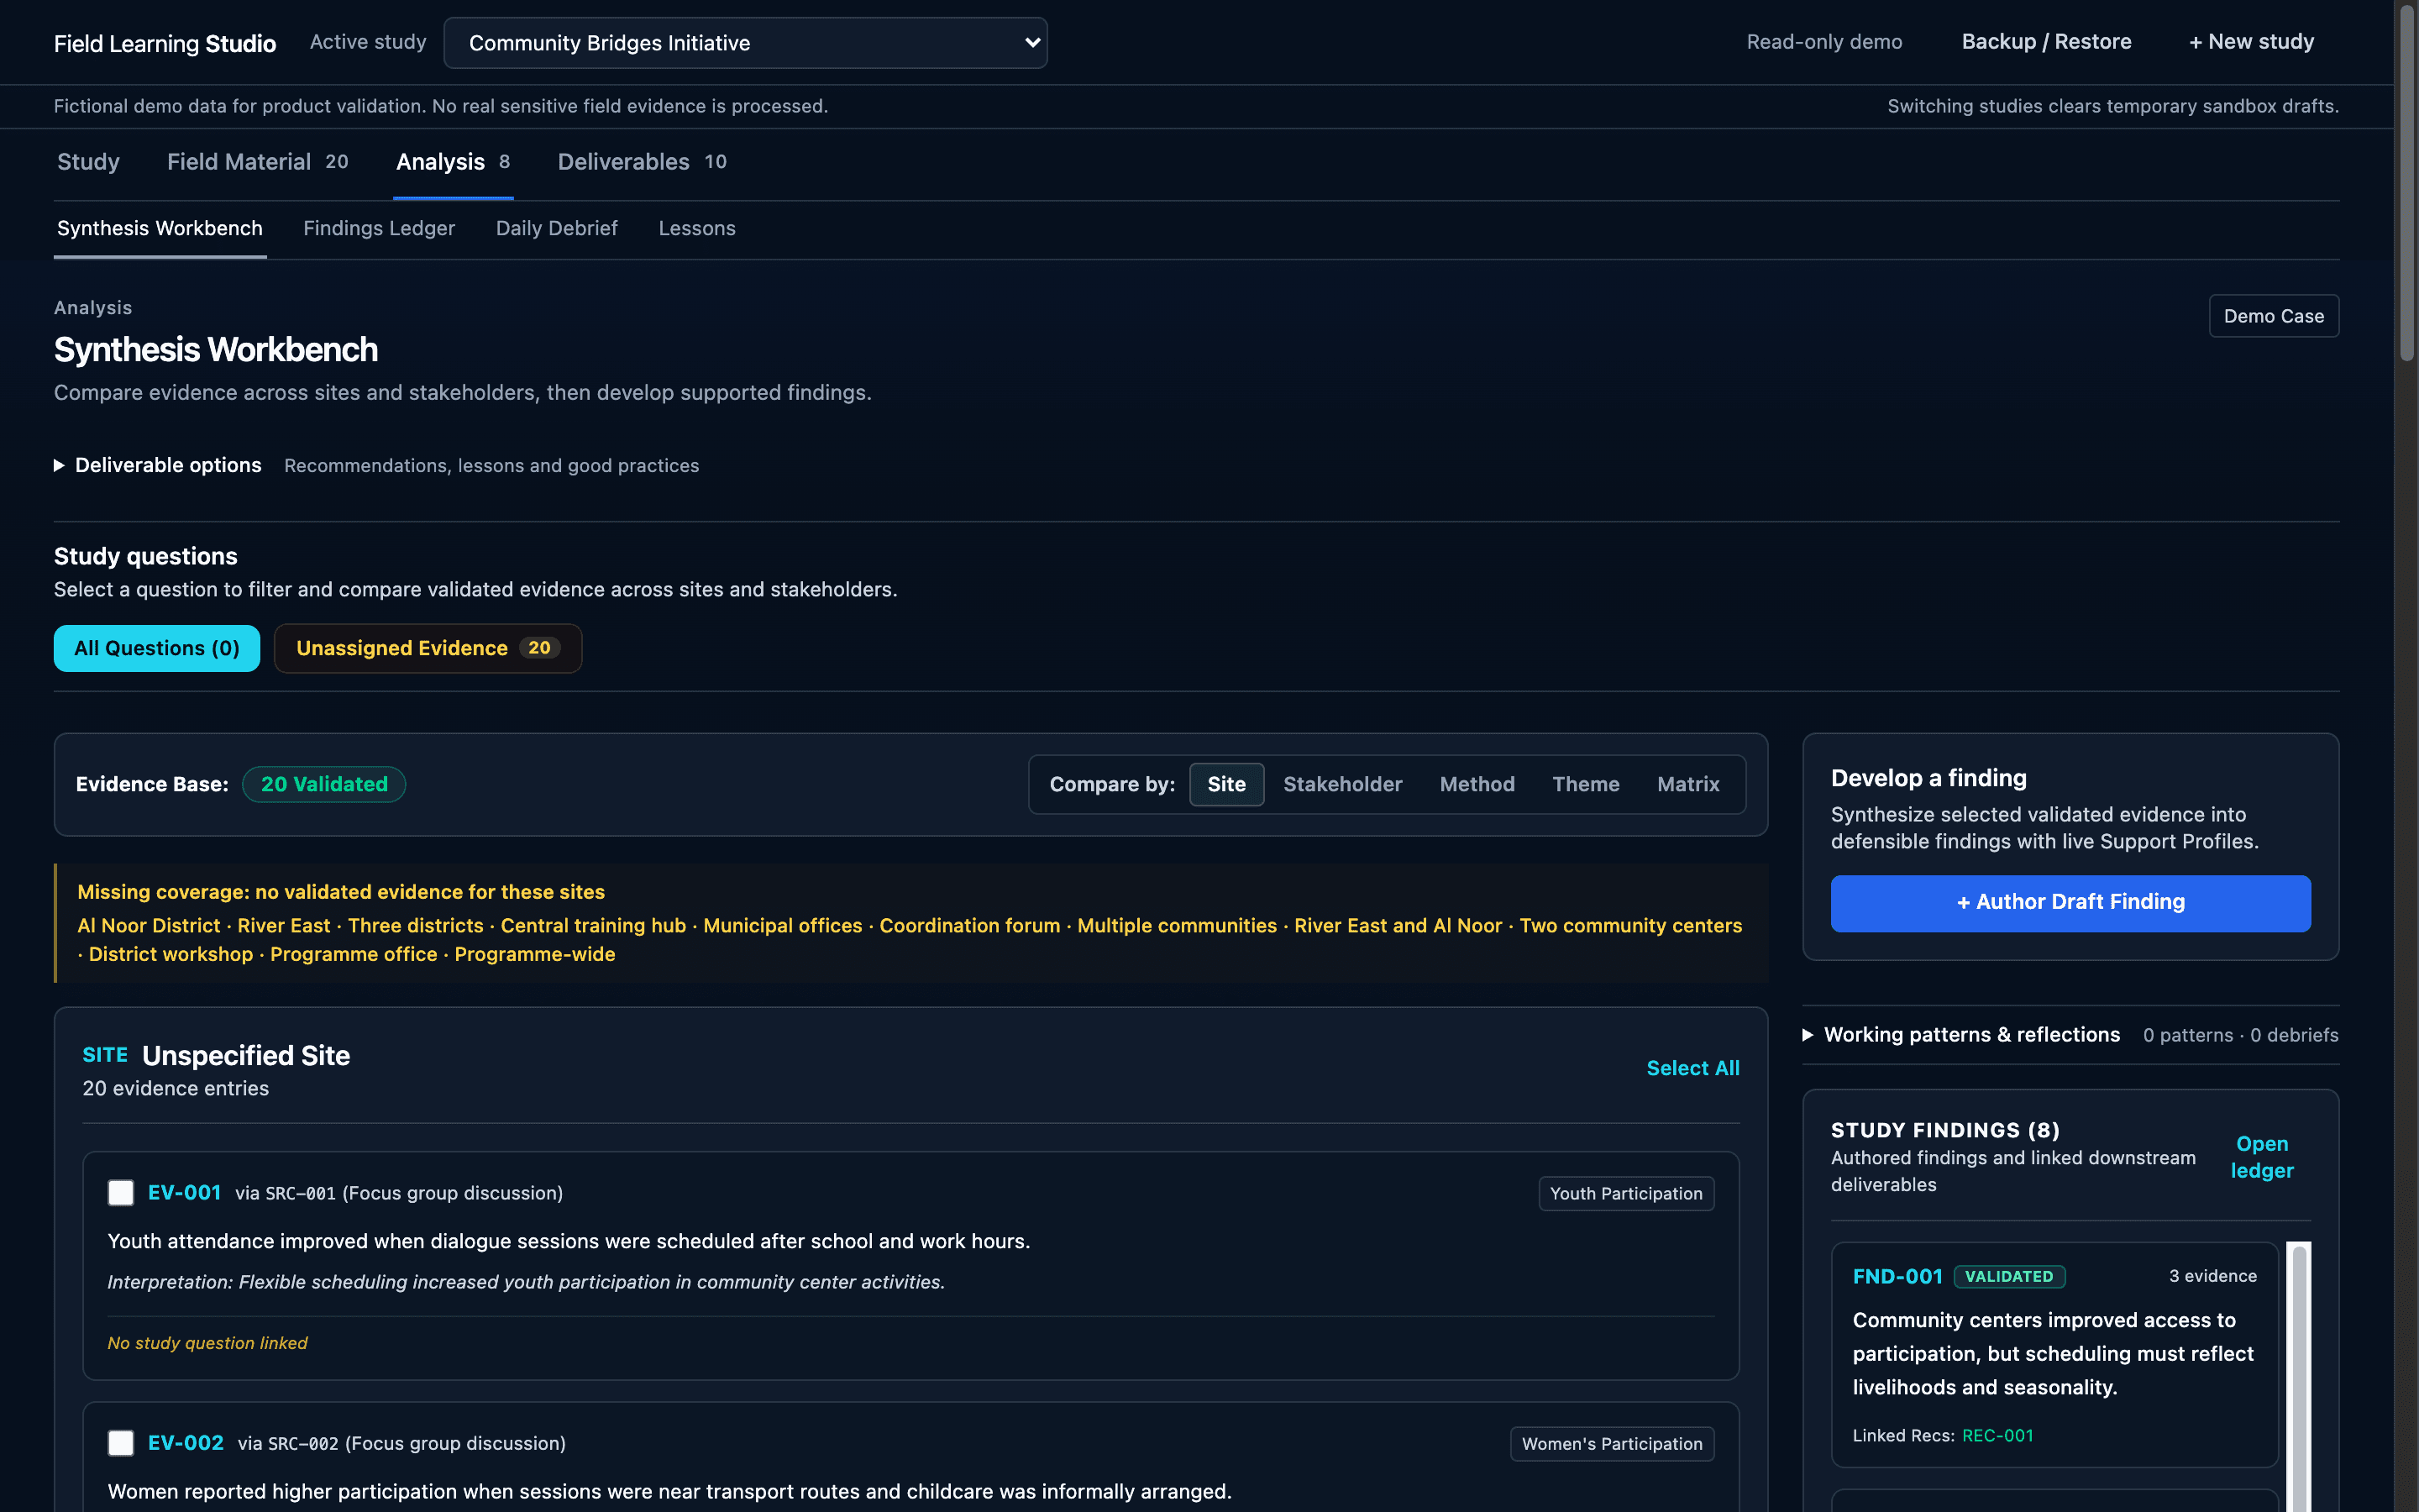The width and height of the screenshot is (2419, 1512).
Task: Open linked recommendation REC-001
Action: 1997,1436
